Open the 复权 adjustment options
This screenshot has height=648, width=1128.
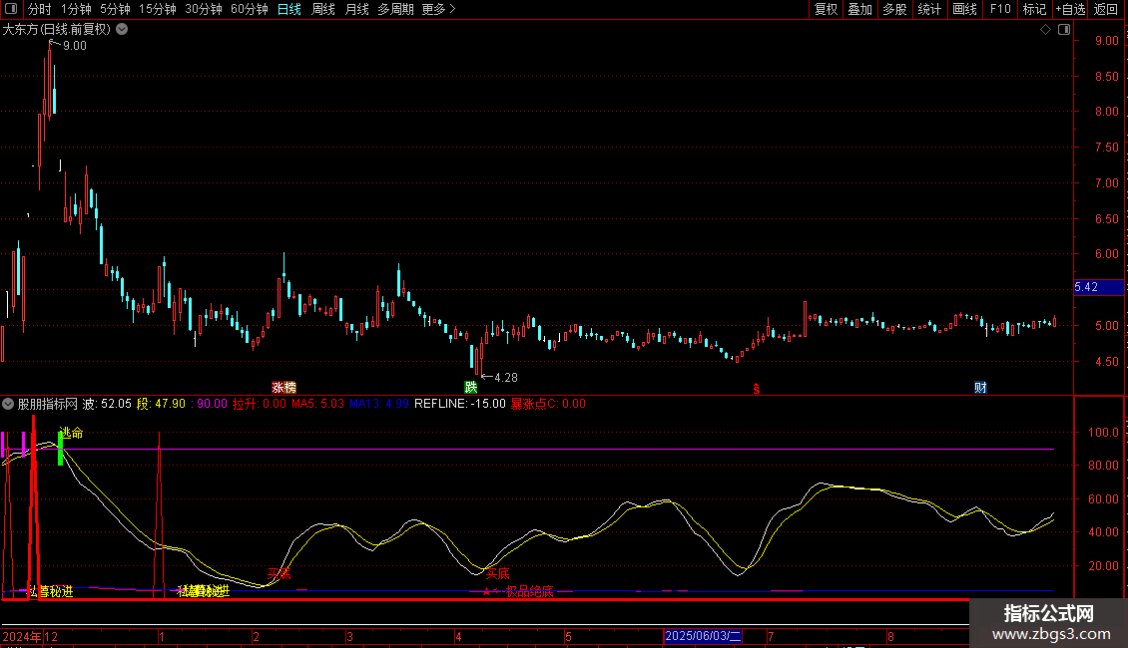coord(826,9)
